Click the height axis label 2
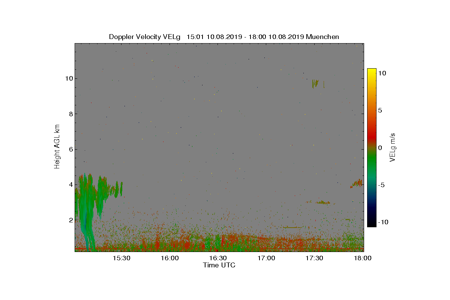Viewport: 450px width, 300px height. click(x=70, y=220)
